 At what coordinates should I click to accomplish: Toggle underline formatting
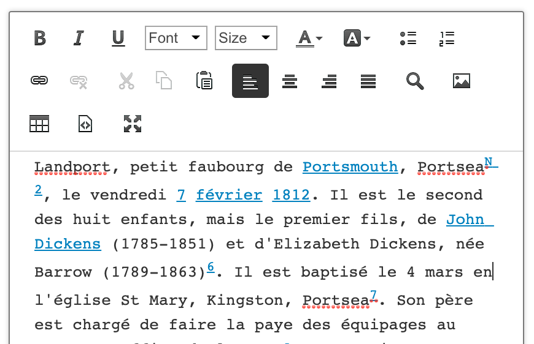(118, 38)
